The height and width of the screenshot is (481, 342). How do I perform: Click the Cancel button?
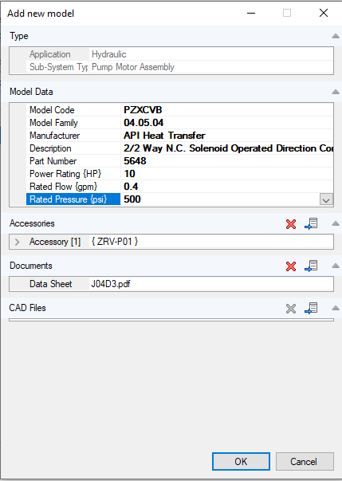coord(305,461)
